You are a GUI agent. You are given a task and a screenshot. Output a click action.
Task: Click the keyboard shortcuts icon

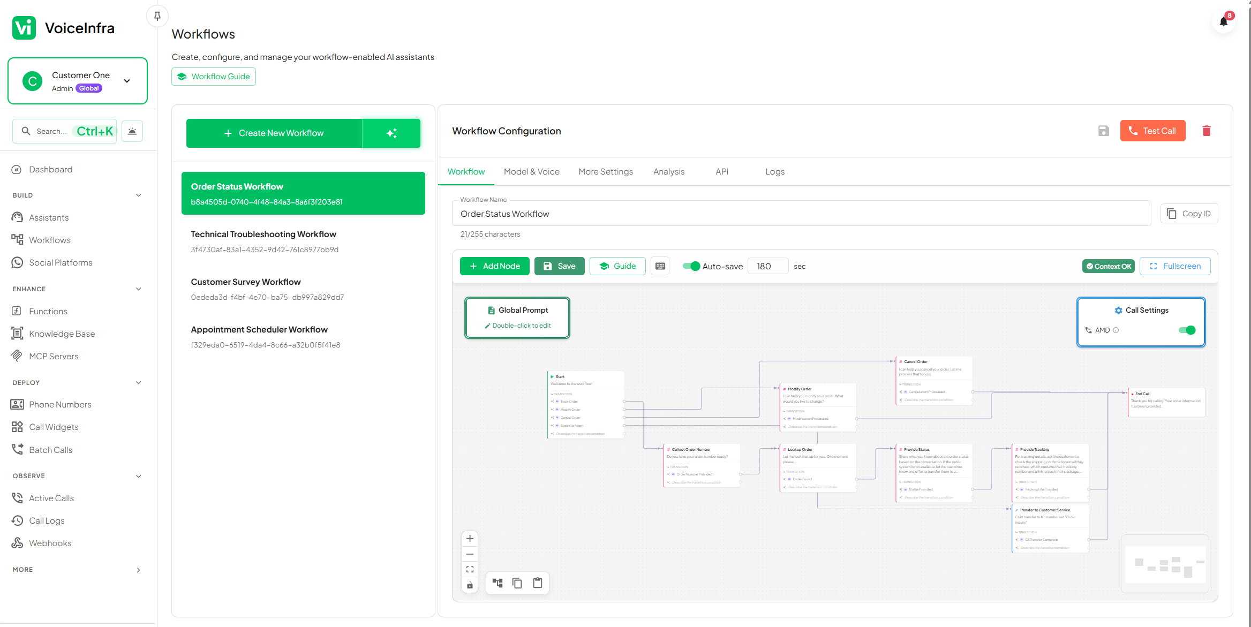(x=660, y=266)
